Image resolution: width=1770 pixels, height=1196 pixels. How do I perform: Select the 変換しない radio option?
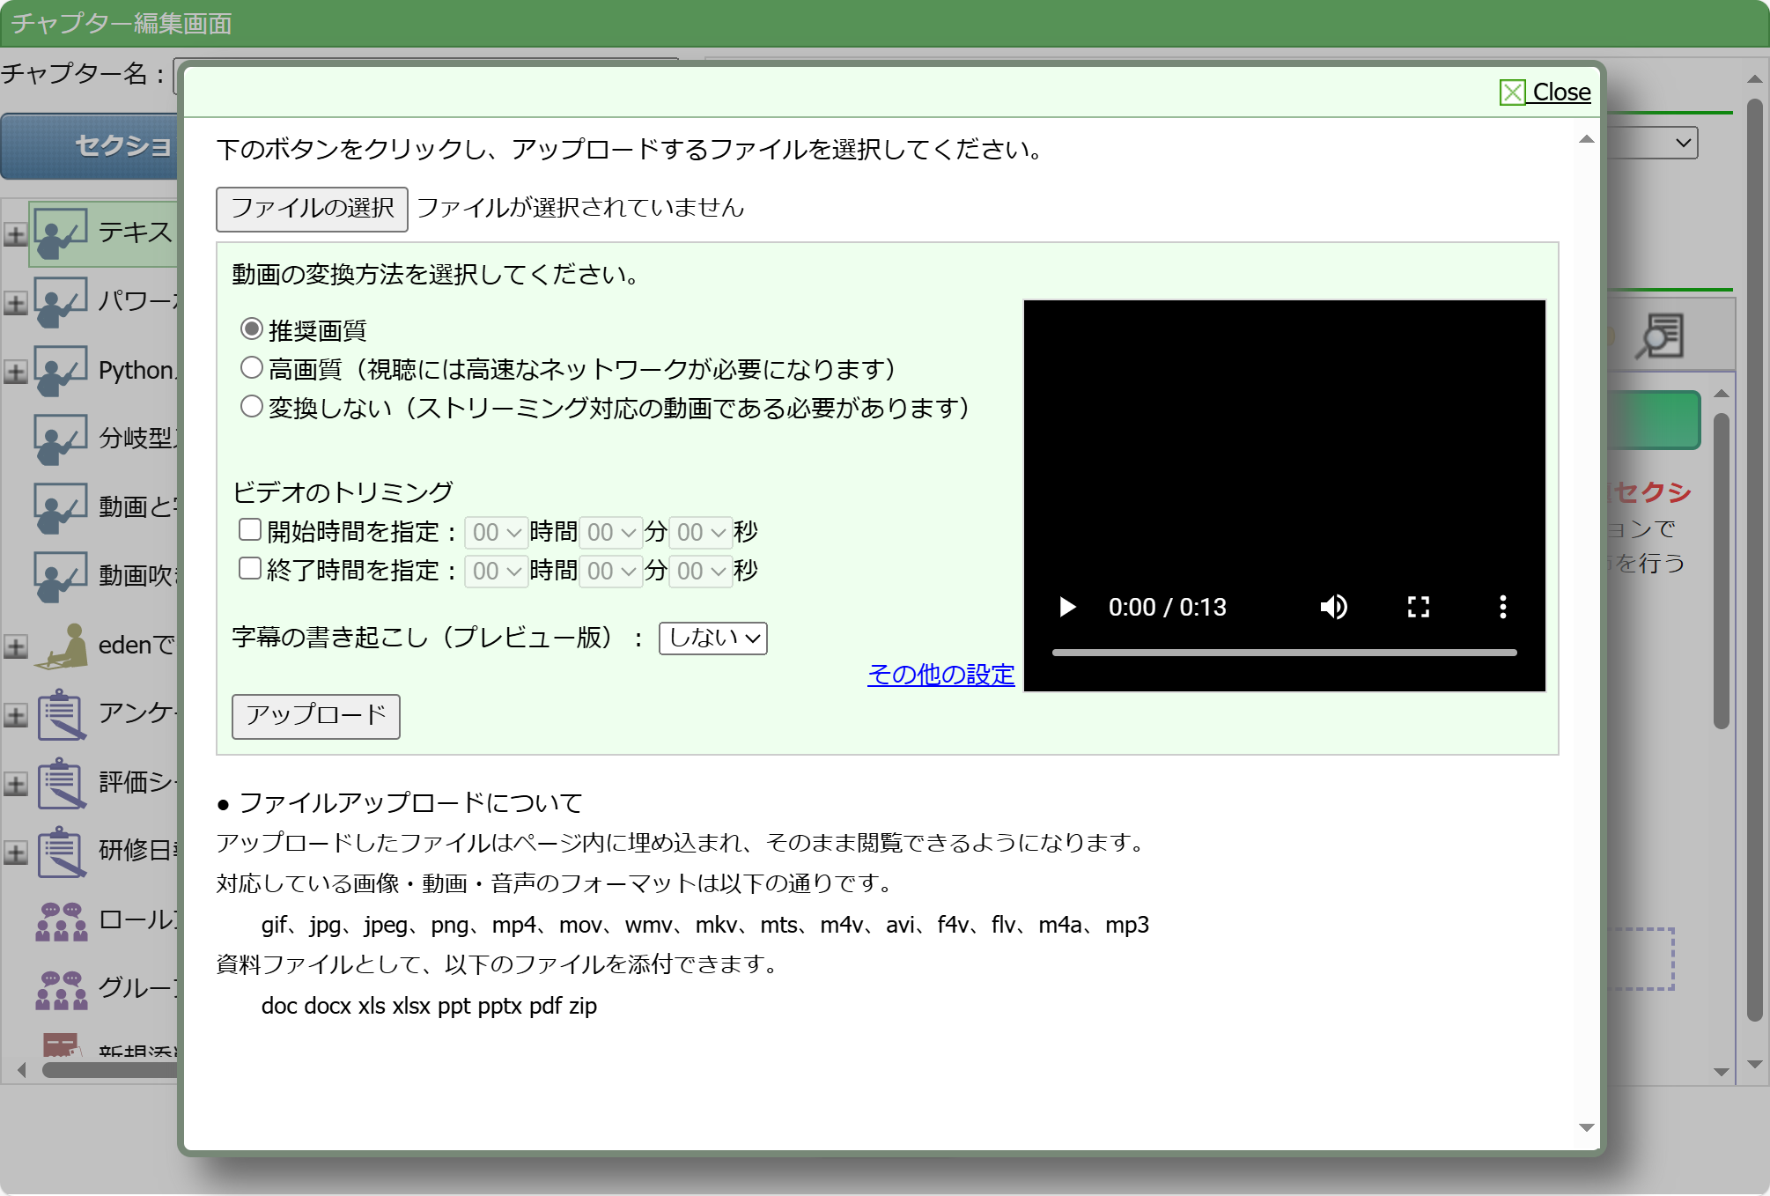point(252,406)
